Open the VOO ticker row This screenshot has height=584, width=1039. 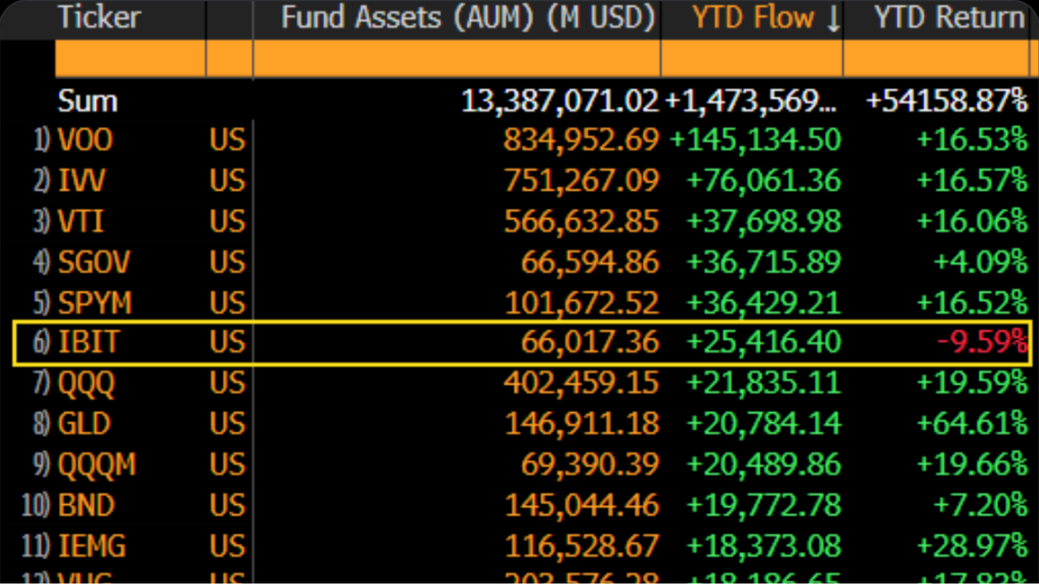[x=85, y=140]
